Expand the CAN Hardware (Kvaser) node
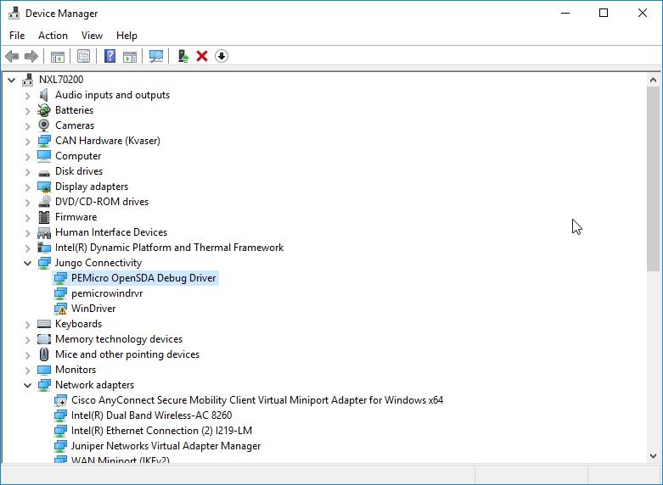 pyautogui.click(x=27, y=142)
